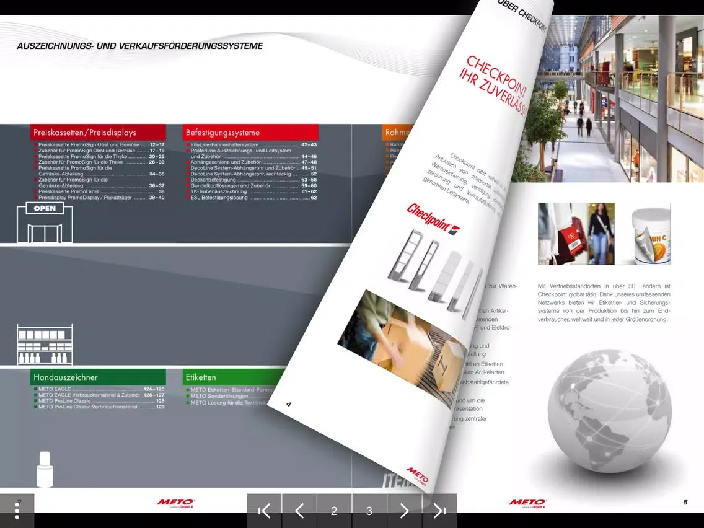Click the OPEN storefront icon
704x528 pixels.
click(45, 222)
